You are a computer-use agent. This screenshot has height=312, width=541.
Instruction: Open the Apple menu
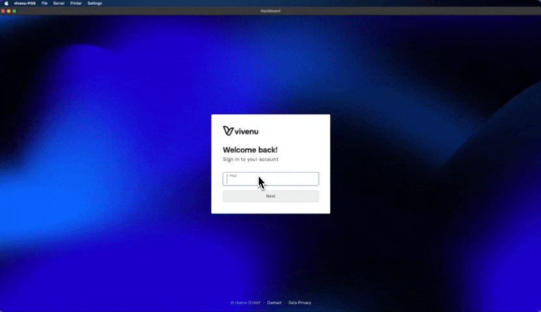[x=7, y=3]
